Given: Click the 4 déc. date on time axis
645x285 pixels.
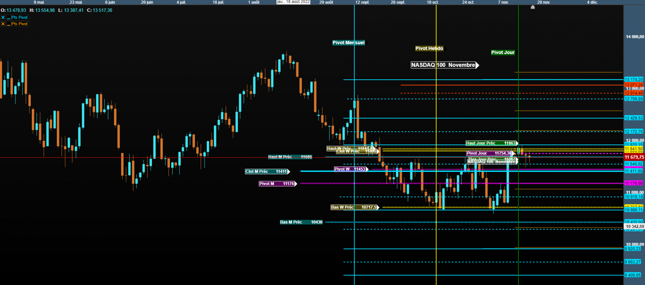Looking at the screenshot, I should pyautogui.click(x=592, y=2).
